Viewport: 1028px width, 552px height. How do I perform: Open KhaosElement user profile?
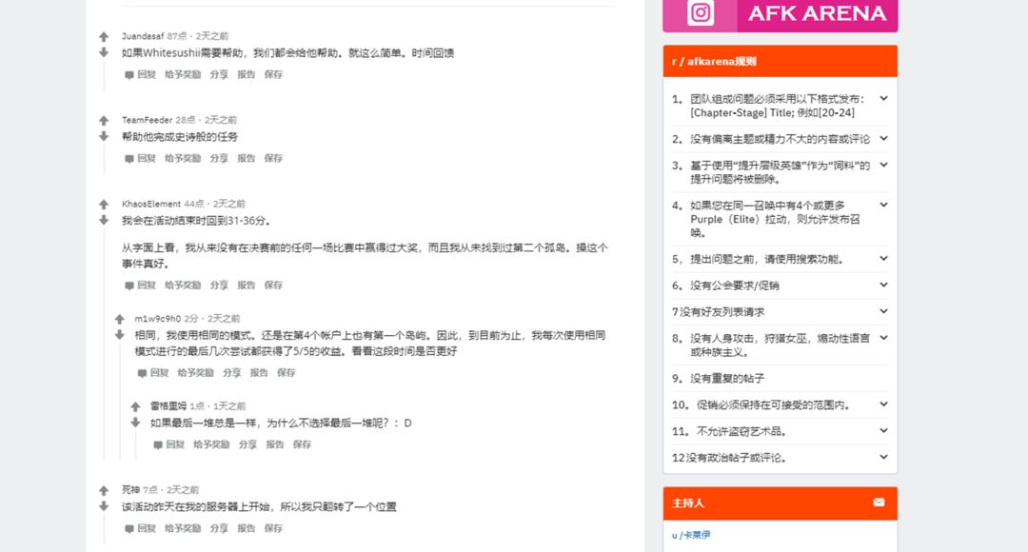(x=150, y=204)
